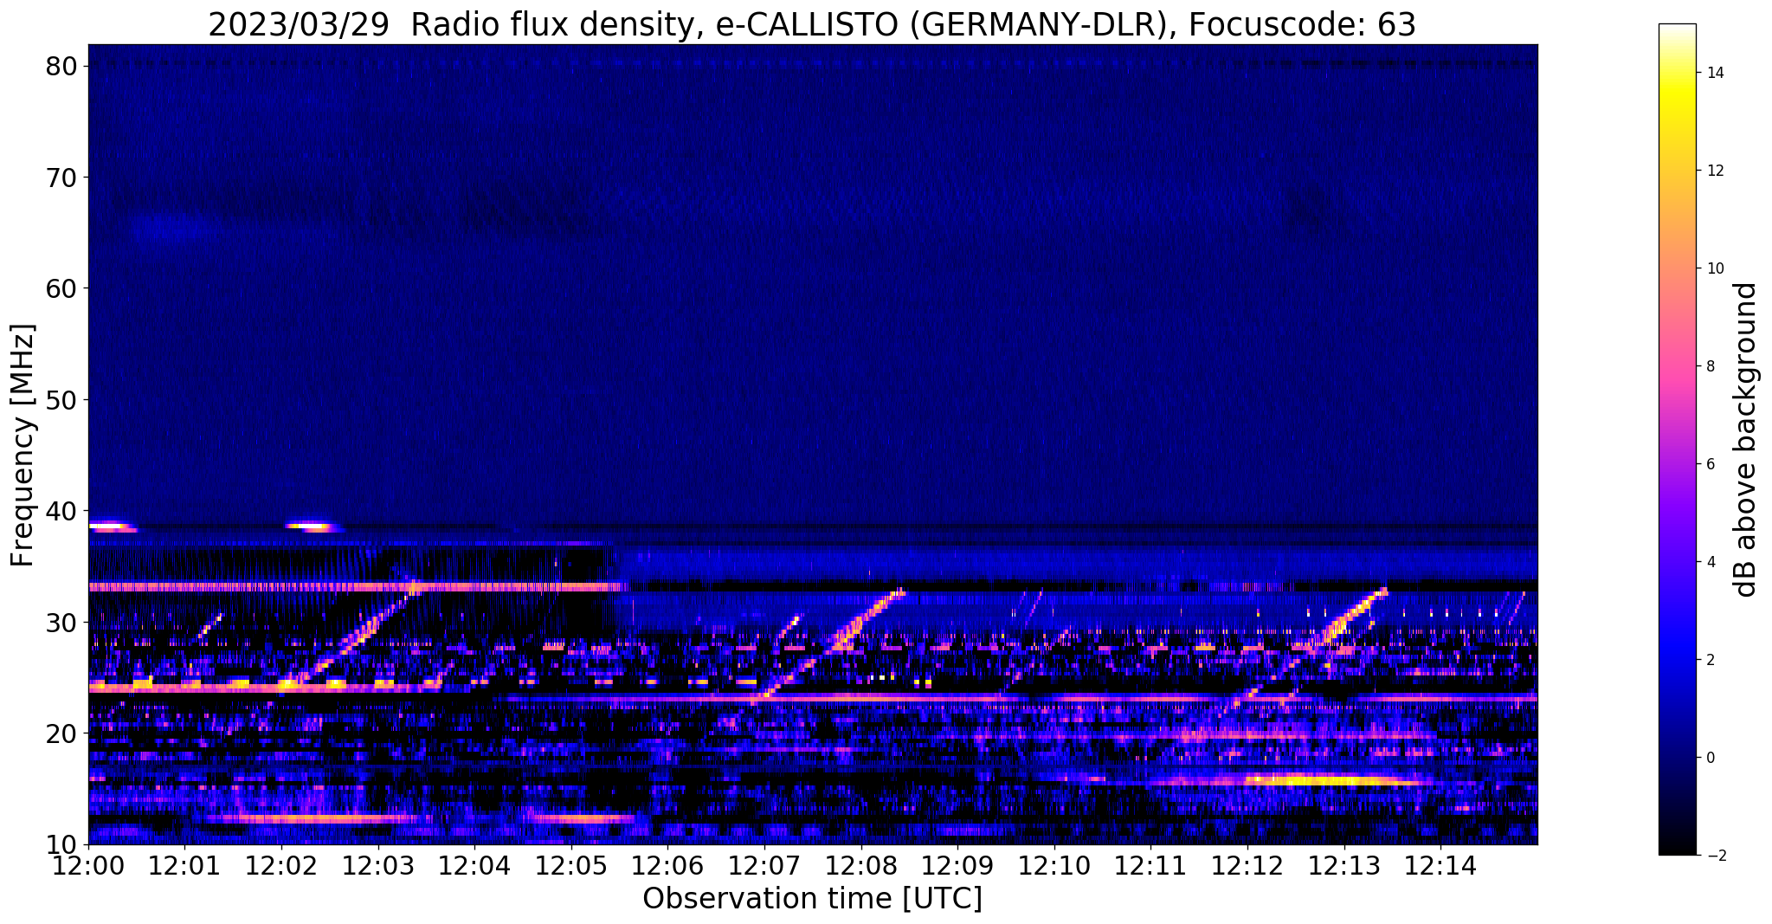Click the 12:02 time tick label

click(x=281, y=866)
